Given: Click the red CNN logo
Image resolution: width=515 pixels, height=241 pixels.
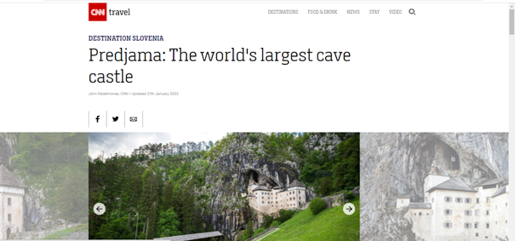Looking at the screenshot, I should click(x=98, y=12).
